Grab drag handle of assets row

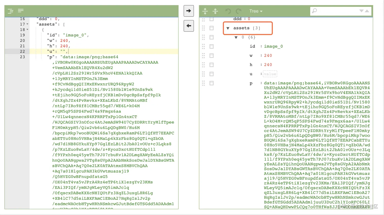203,28
